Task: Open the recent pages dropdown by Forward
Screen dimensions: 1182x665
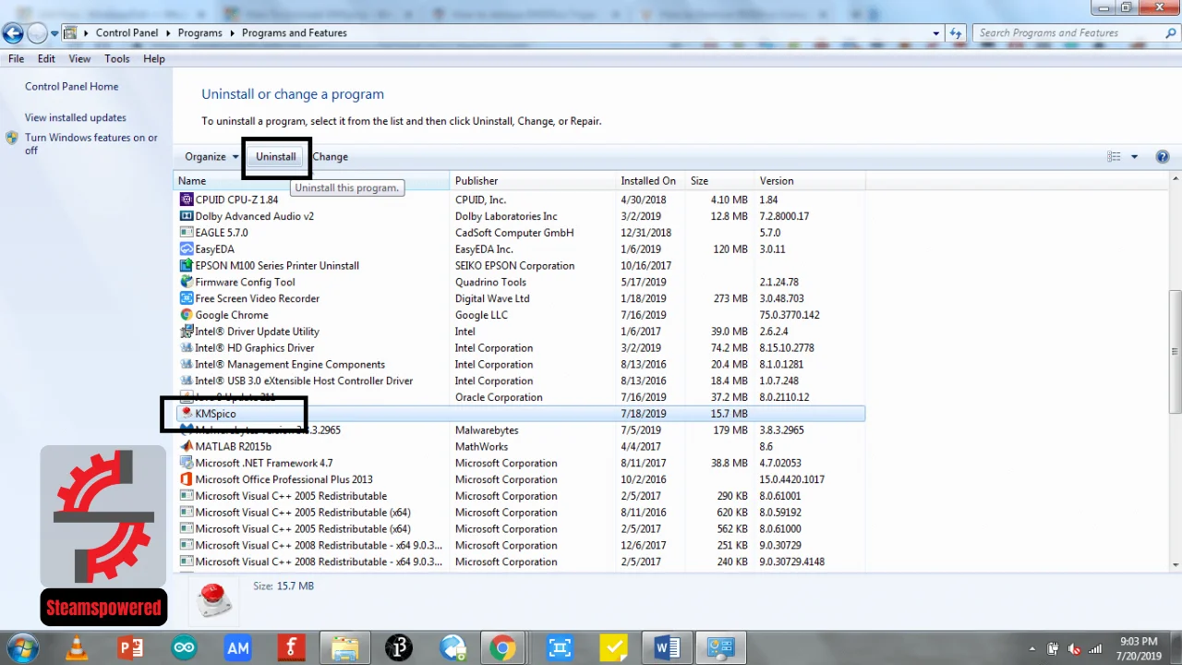Action: pyautogui.click(x=54, y=33)
